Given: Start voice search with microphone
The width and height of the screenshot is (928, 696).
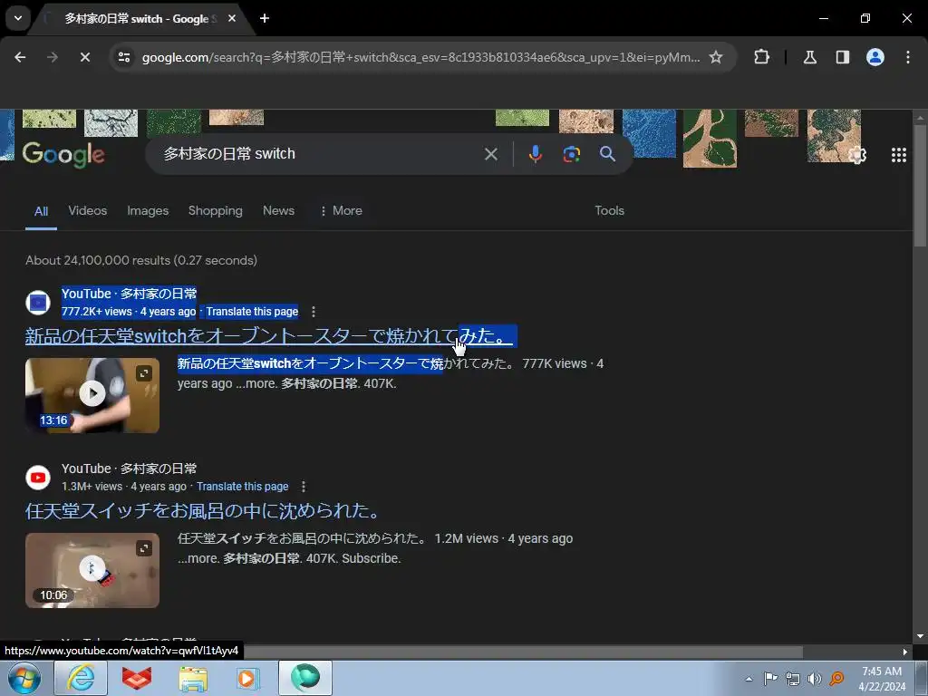Looking at the screenshot, I should [x=535, y=154].
